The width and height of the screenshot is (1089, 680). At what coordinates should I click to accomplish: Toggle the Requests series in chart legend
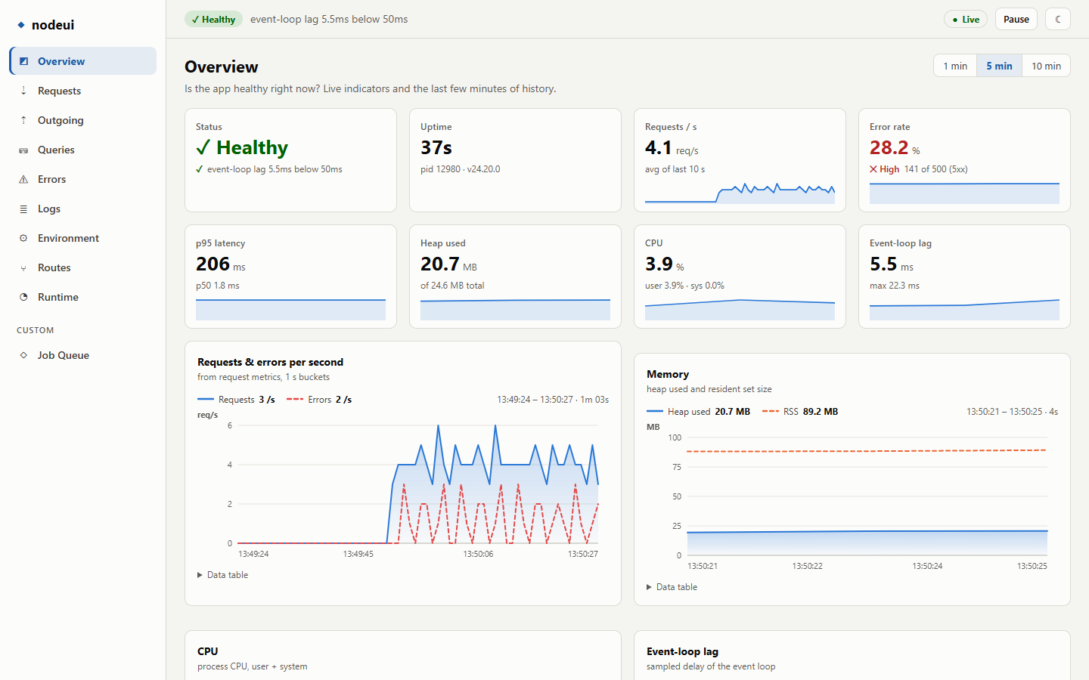[236, 400]
